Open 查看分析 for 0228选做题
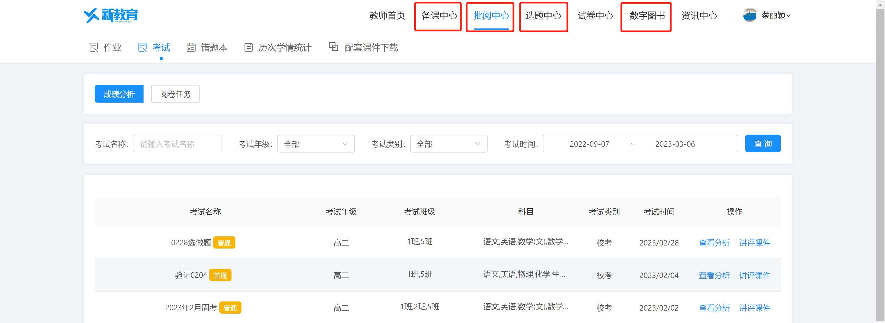The width and height of the screenshot is (885, 323). coord(714,243)
